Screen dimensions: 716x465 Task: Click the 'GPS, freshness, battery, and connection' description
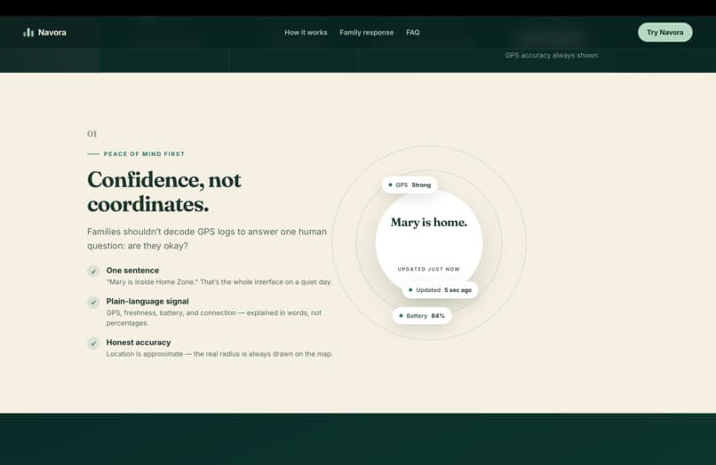tap(214, 318)
